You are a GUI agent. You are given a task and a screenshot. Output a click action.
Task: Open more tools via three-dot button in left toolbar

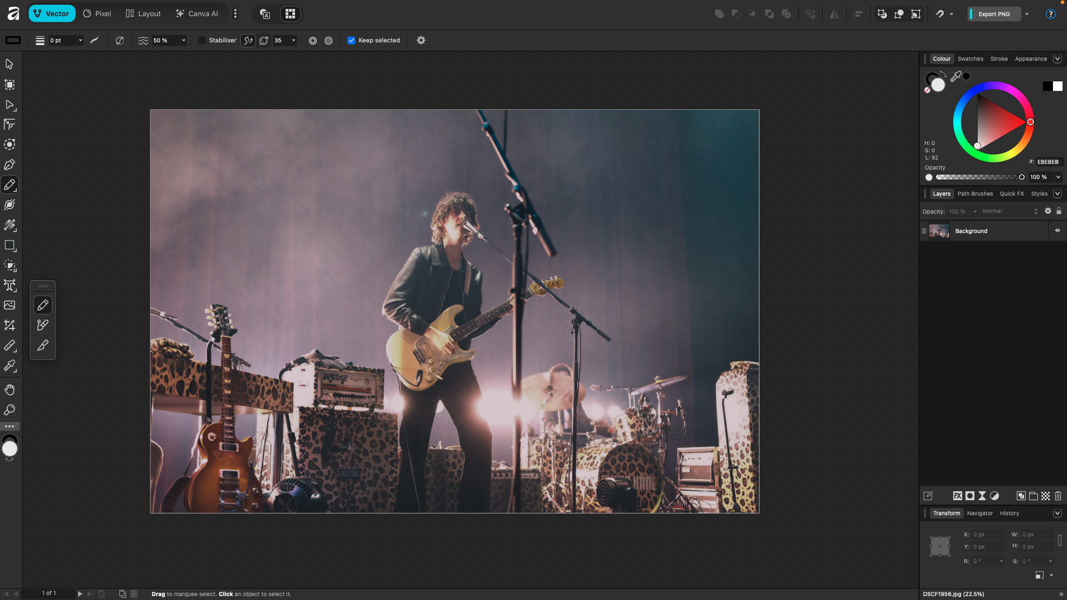9,427
